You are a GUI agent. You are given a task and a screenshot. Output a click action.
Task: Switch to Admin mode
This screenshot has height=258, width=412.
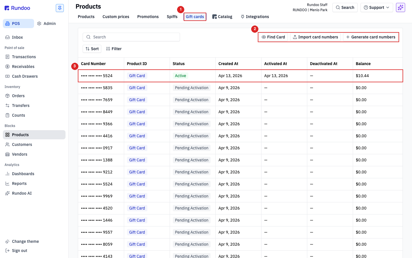coord(46,24)
